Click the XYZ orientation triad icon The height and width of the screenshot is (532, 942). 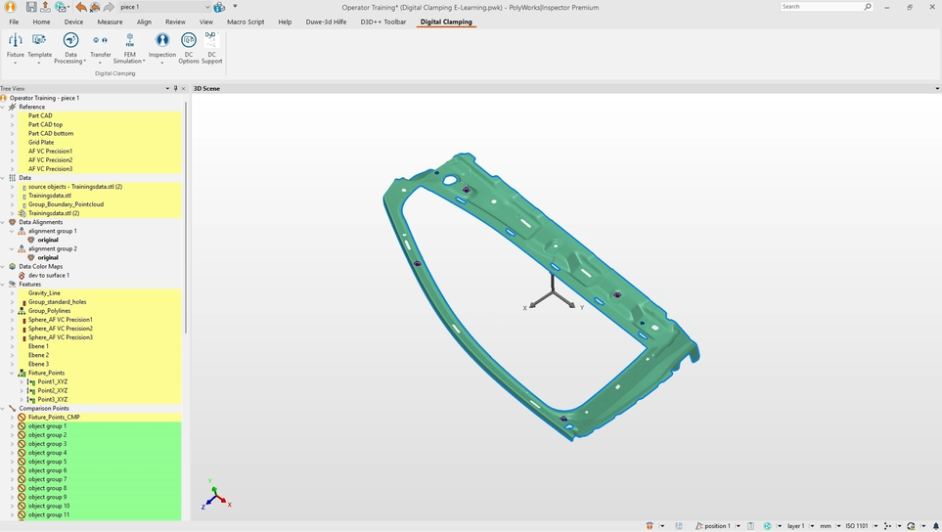pyautogui.click(x=215, y=495)
